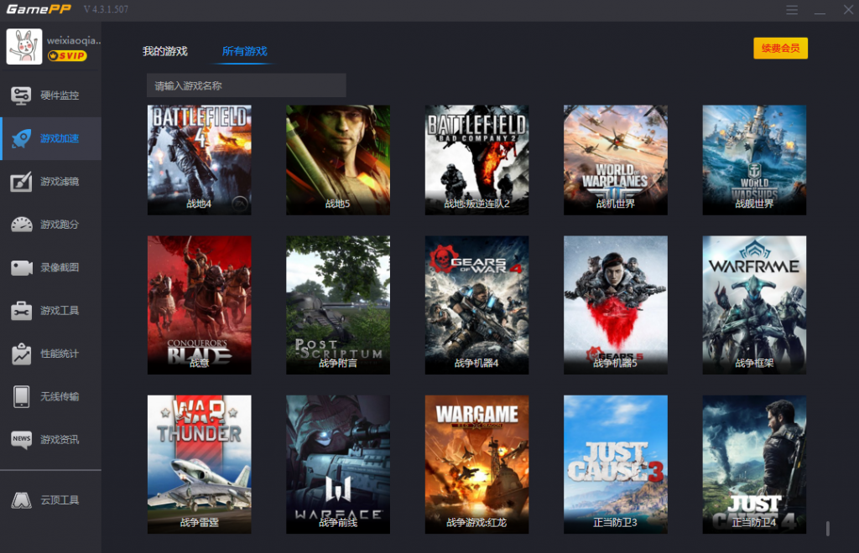Select the 战地4 game cover
The image size is (859, 553).
click(x=199, y=160)
